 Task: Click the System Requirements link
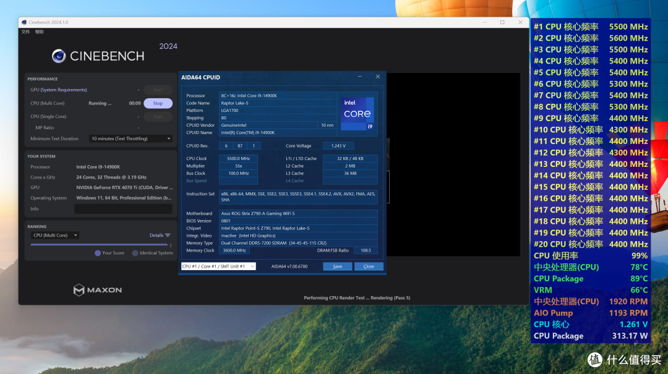click(64, 90)
